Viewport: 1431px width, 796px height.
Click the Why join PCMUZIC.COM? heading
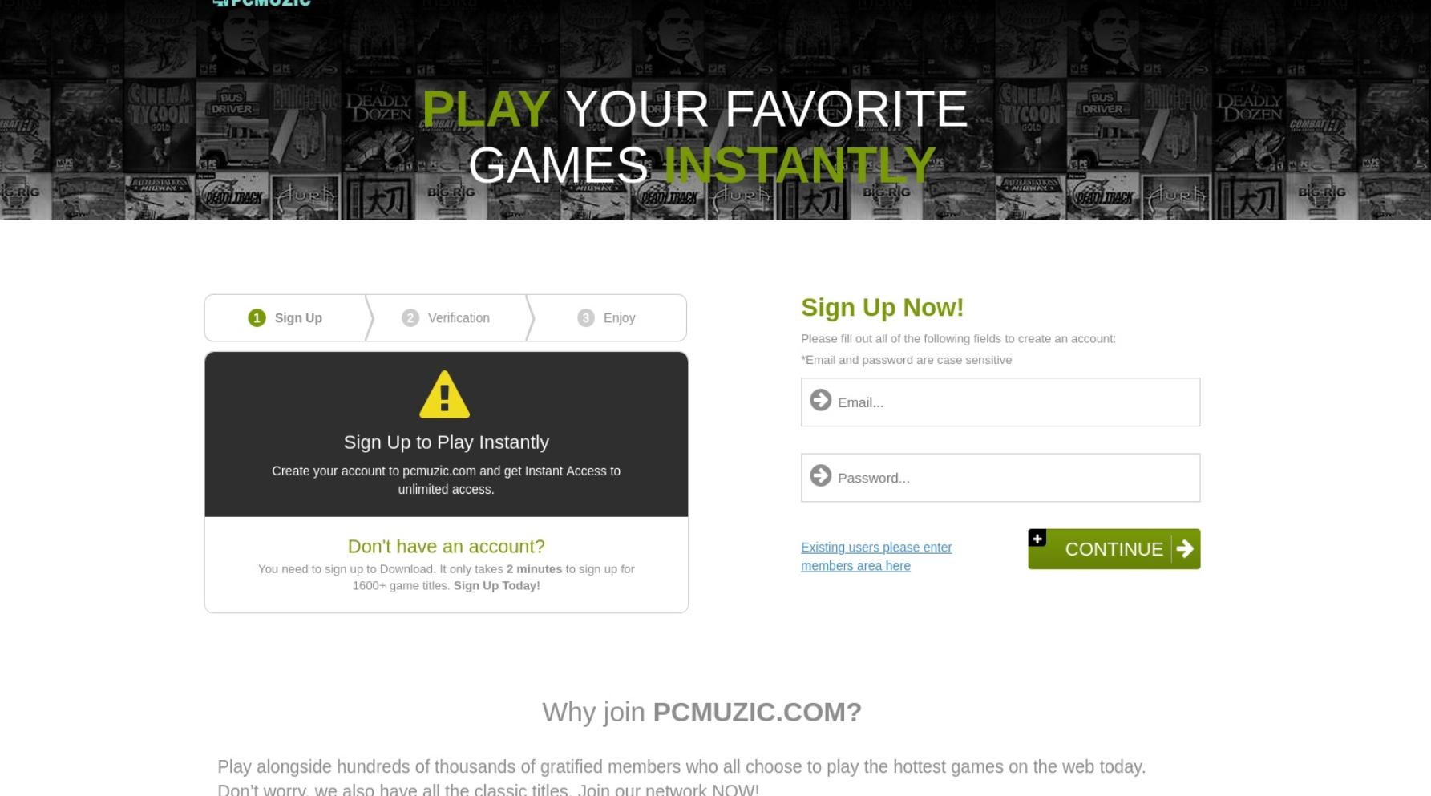(701, 712)
